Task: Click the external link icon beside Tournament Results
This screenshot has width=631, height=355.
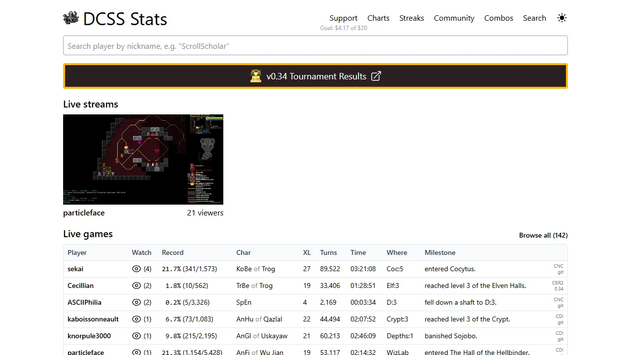Action: (376, 76)
